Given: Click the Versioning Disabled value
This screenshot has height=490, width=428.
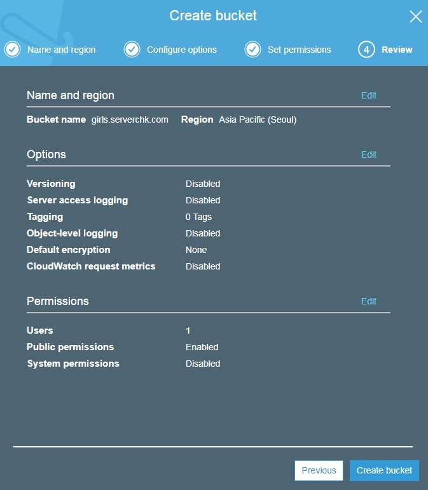Looking at the screenshot, I should tap(203, 184).
